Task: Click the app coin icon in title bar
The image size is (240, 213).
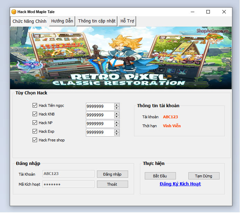Action: point(14,12)
